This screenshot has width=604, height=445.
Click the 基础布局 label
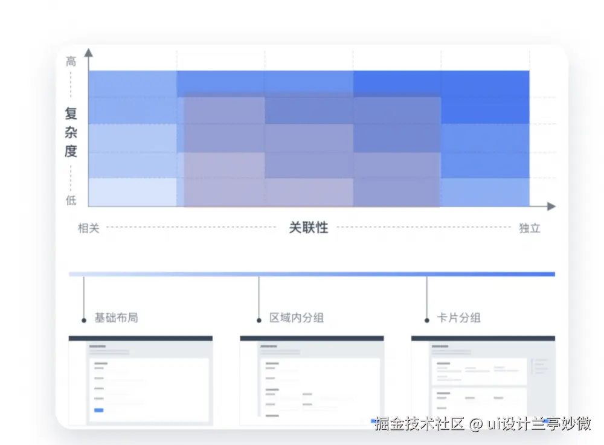coord(117,318)
